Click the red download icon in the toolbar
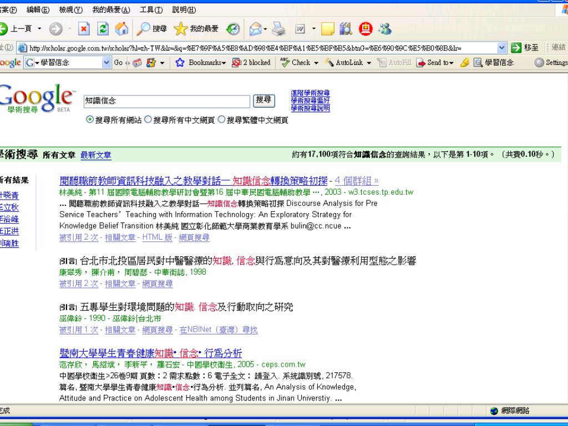Screen dimensions: 568x426 tap(366, 29)
